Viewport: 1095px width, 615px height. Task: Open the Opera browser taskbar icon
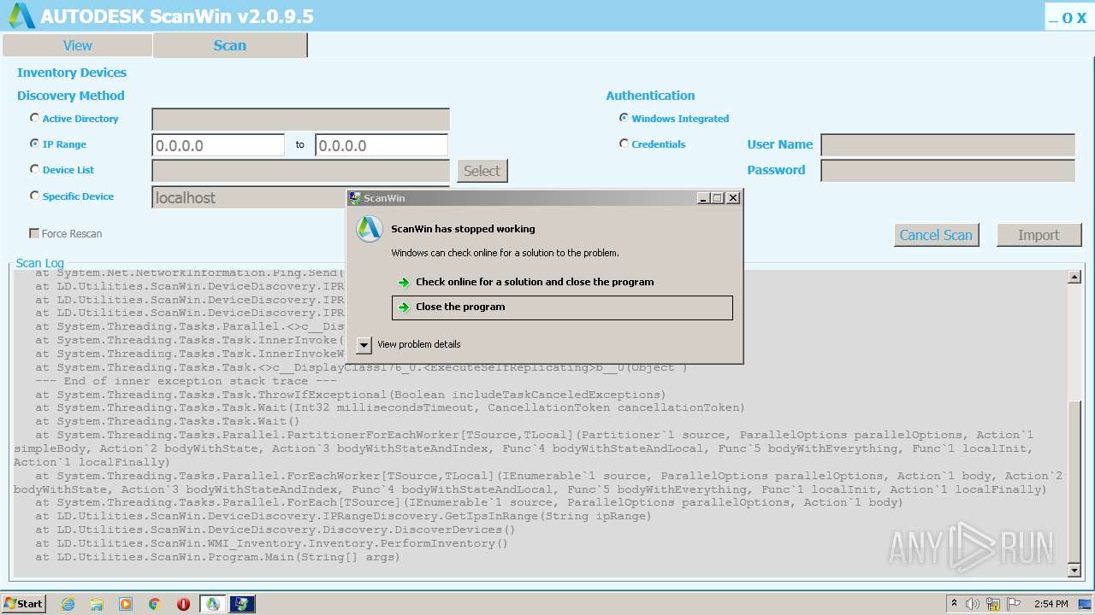[183, 604]
